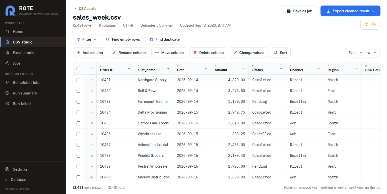The height and width of the screenshot is (194, 387).
Task: Click Find duplicate button
Action: click(x=164, y=39)
